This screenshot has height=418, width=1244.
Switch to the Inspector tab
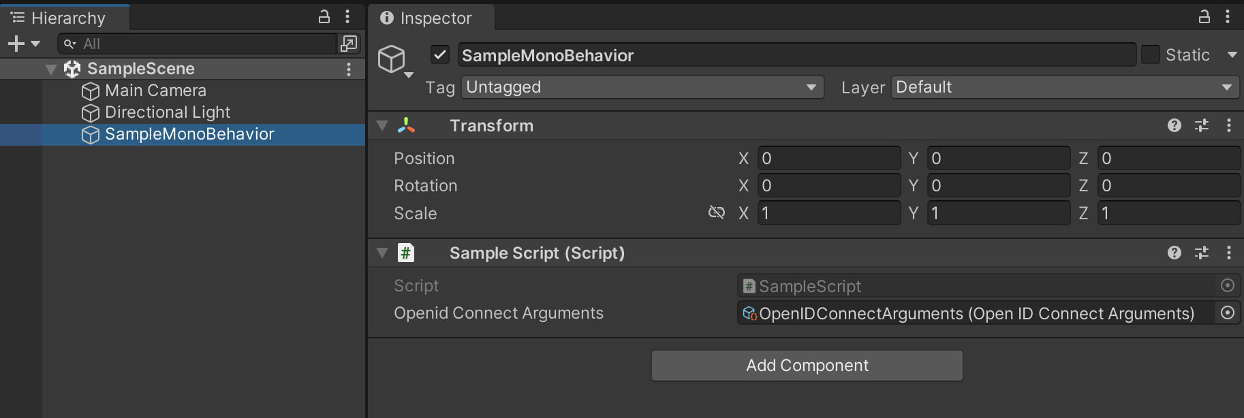point(427,18)
